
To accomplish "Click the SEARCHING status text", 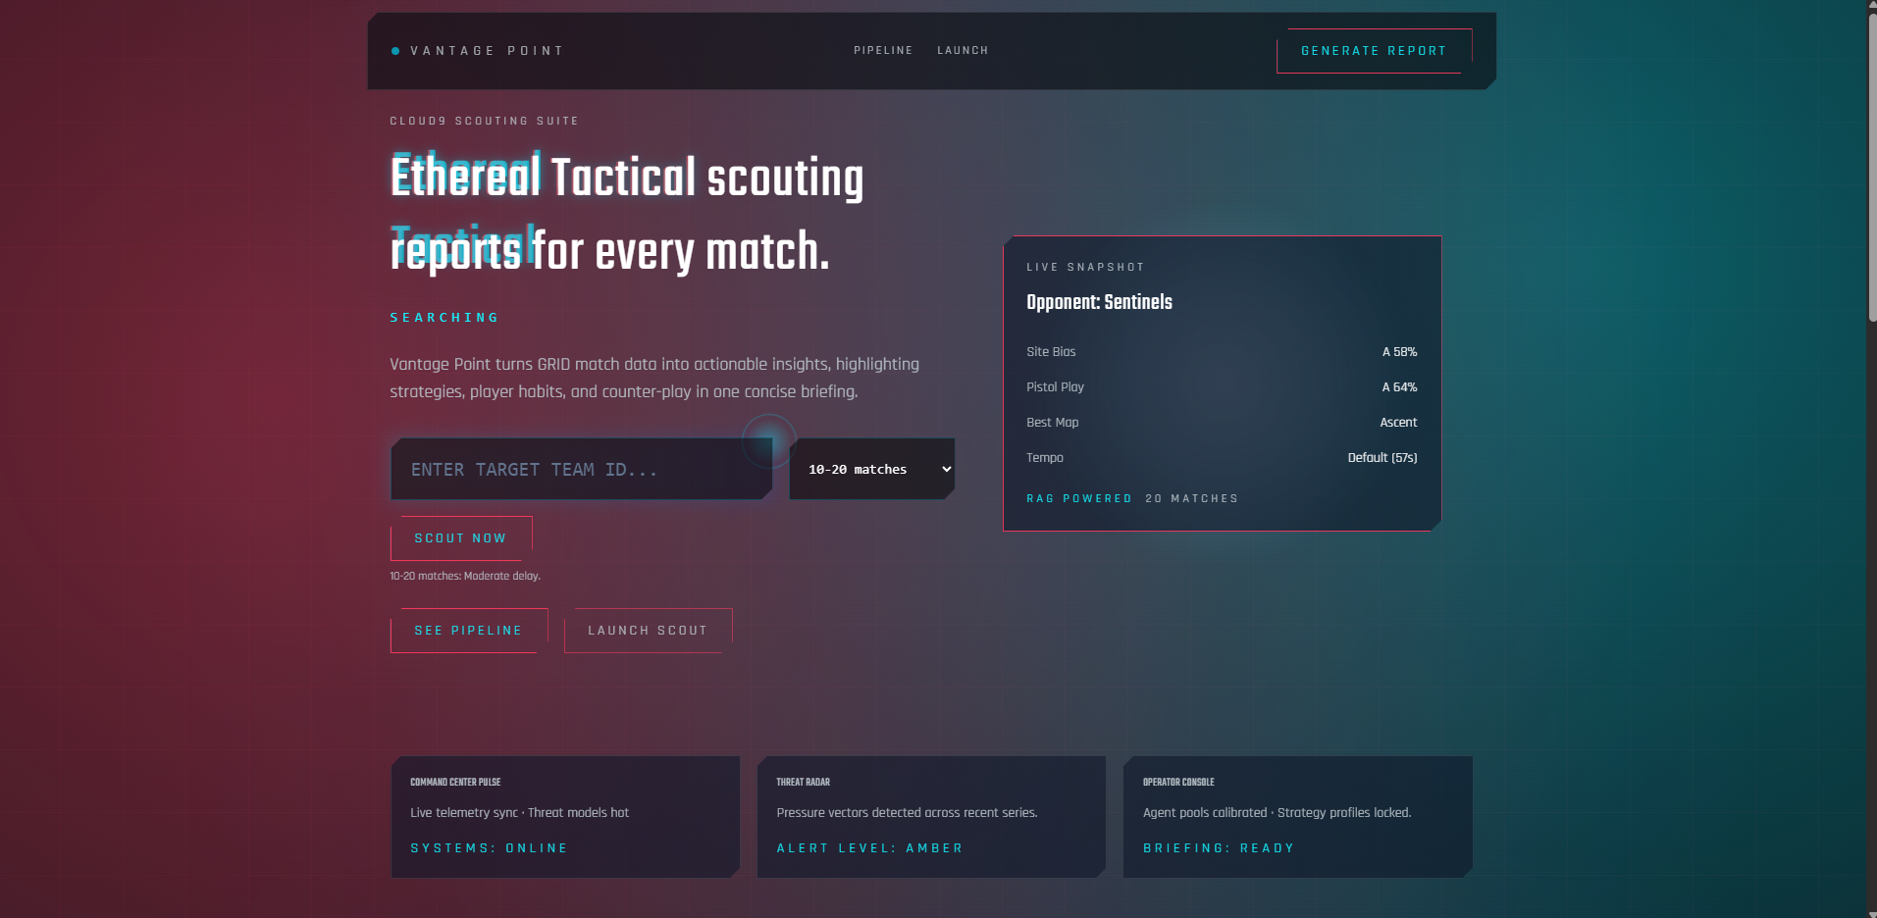I will point(444,318).
